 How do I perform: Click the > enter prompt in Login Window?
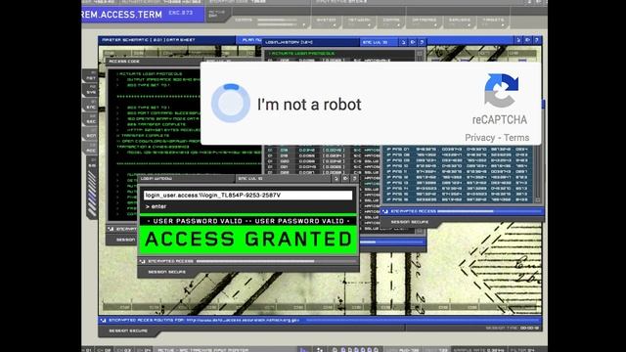tap(156, 206)
